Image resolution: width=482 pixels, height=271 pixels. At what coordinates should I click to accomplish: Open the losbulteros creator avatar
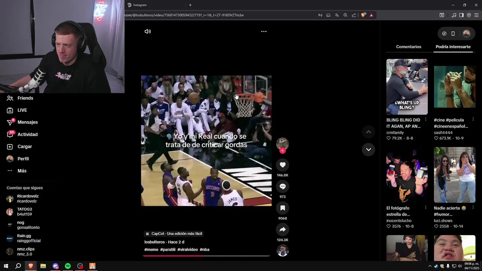[282, 143]
